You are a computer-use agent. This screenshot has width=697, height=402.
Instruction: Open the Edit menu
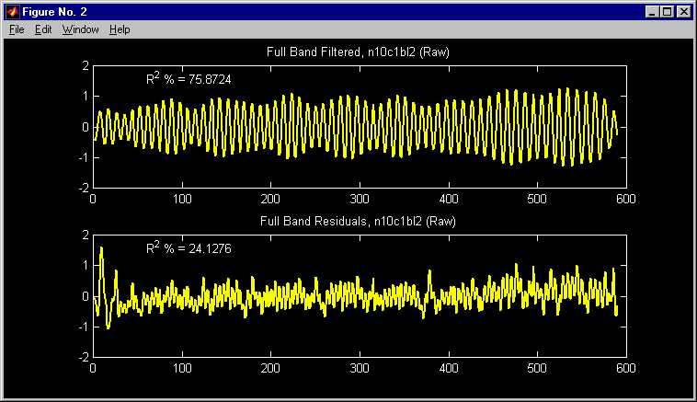pyautogui.click(x=43, y=29)
